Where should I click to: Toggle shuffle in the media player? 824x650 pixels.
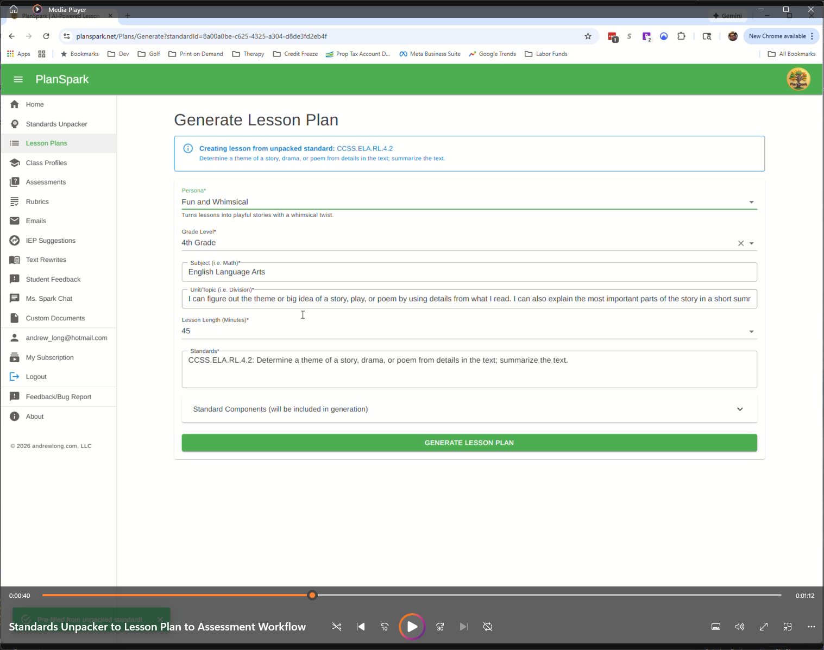[x=337, y=627]
